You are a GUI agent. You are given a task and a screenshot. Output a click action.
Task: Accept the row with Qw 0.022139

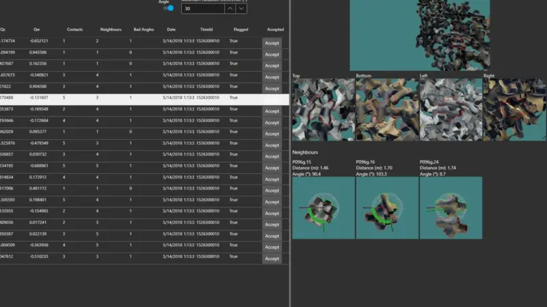pyautogui.click(x=271, y=236)
